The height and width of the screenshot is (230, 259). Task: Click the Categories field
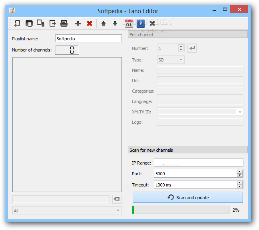coord(200,91)
